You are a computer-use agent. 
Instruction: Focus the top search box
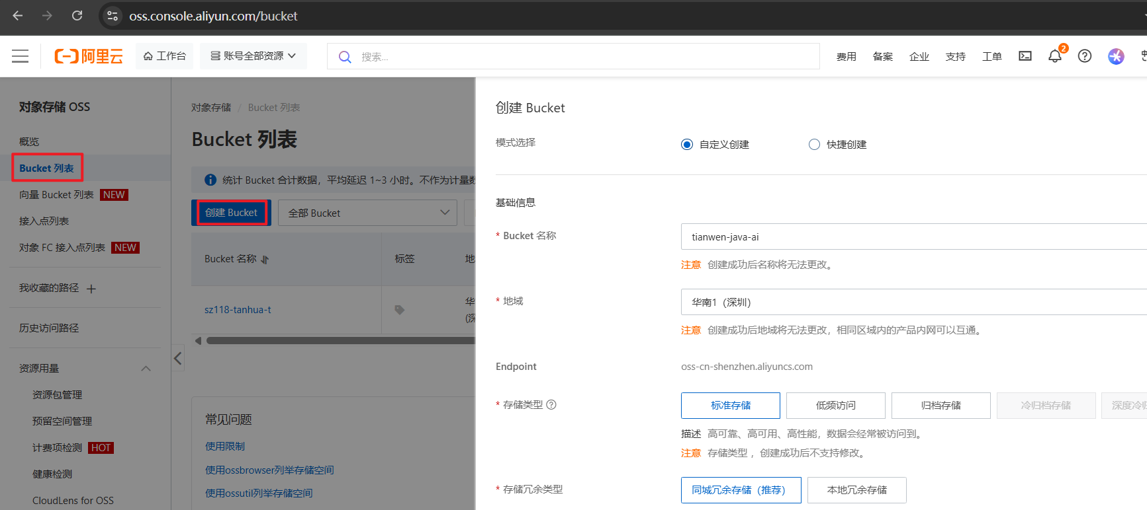(573, 56)
